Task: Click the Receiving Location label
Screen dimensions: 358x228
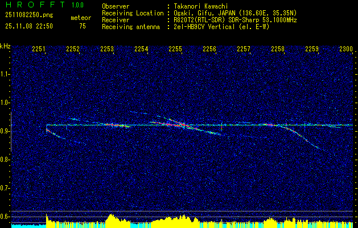Action: 133,14
